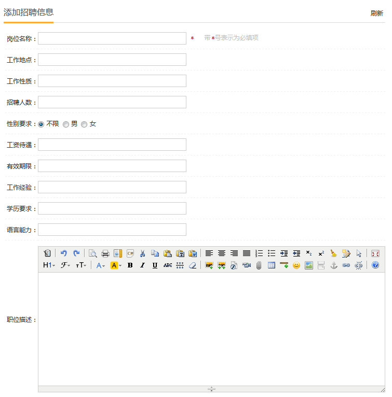Image resolution: width=392 pixels, height=397 pixels.
Task: Open editor help with question mark icon
Action: pos(375,265)
